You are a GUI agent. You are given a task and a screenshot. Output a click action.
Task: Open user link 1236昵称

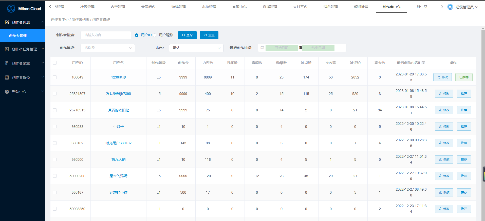point(119,77)
